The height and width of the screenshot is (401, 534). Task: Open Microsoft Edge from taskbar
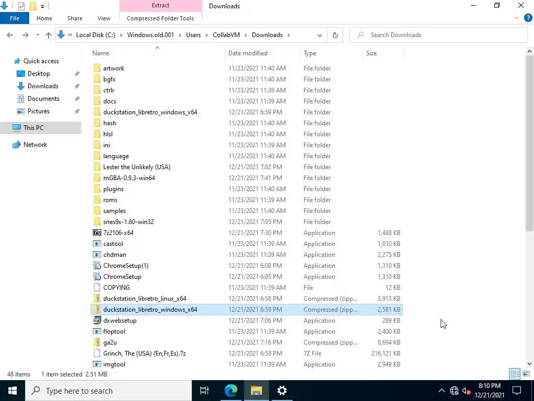pyautogui.click(x=230, y=391)
